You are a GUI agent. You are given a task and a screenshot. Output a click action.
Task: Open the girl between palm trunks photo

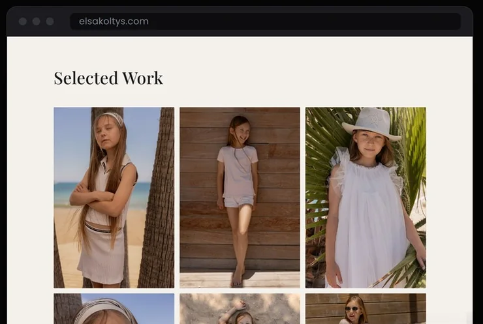[x=114, y=198]
